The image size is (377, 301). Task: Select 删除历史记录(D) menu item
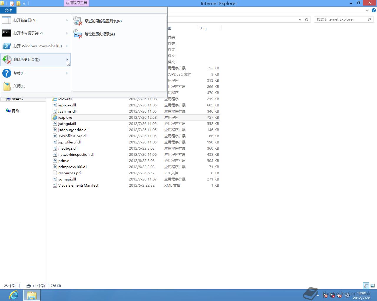pos(35,60)
